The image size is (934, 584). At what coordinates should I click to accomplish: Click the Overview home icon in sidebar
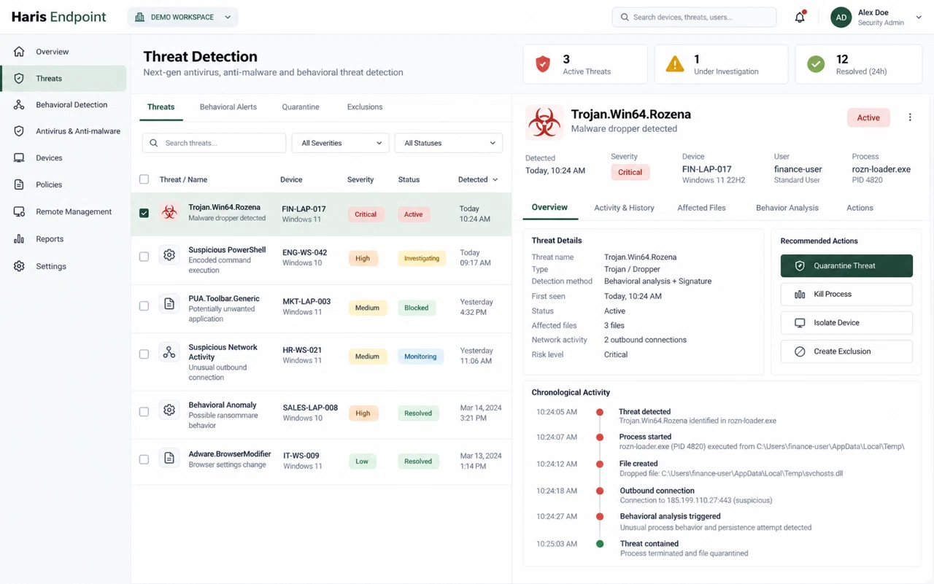click(19, 52)
